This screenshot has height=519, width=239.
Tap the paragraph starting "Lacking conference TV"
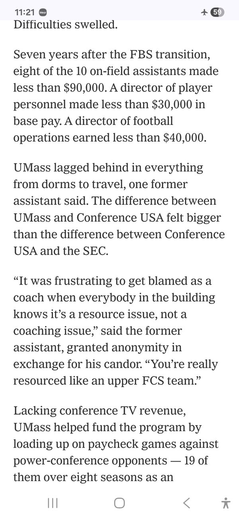click(116, 444)
